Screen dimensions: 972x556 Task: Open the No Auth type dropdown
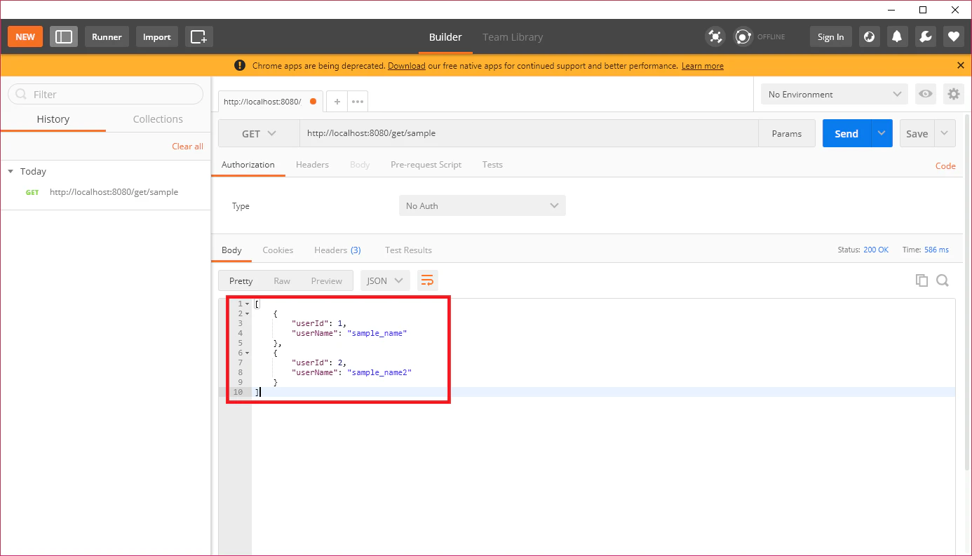482,205
